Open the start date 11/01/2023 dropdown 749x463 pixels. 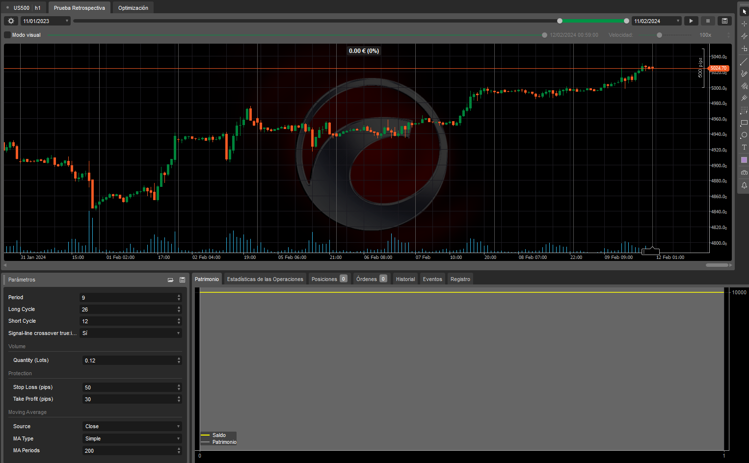click(x=46, y=21)
